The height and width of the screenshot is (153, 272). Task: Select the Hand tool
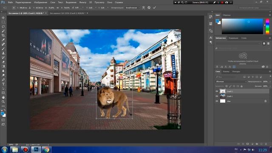point(3,97)
